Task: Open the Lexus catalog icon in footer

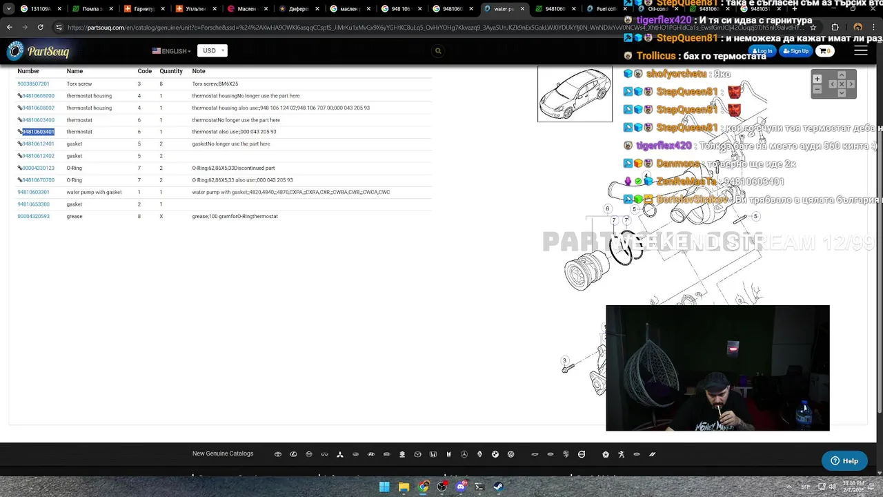Action: tap(293, 454)
